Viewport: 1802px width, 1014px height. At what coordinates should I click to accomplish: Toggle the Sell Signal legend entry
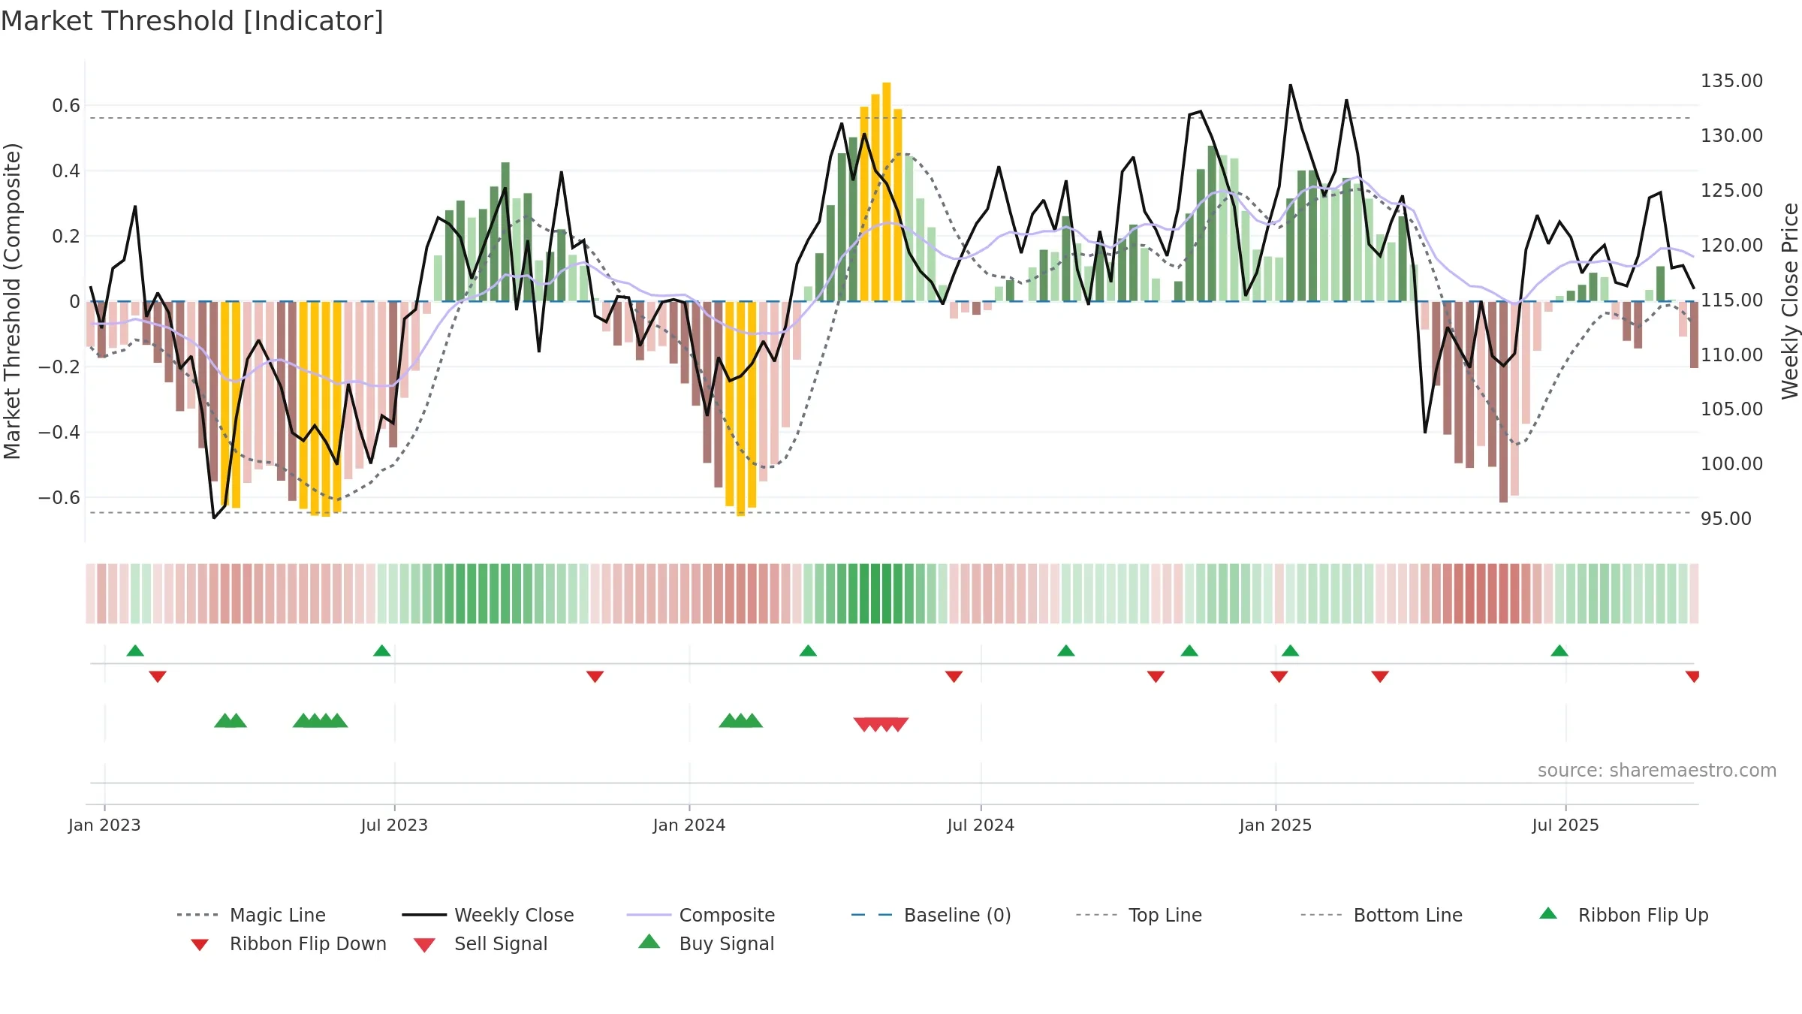coord(481,943)
